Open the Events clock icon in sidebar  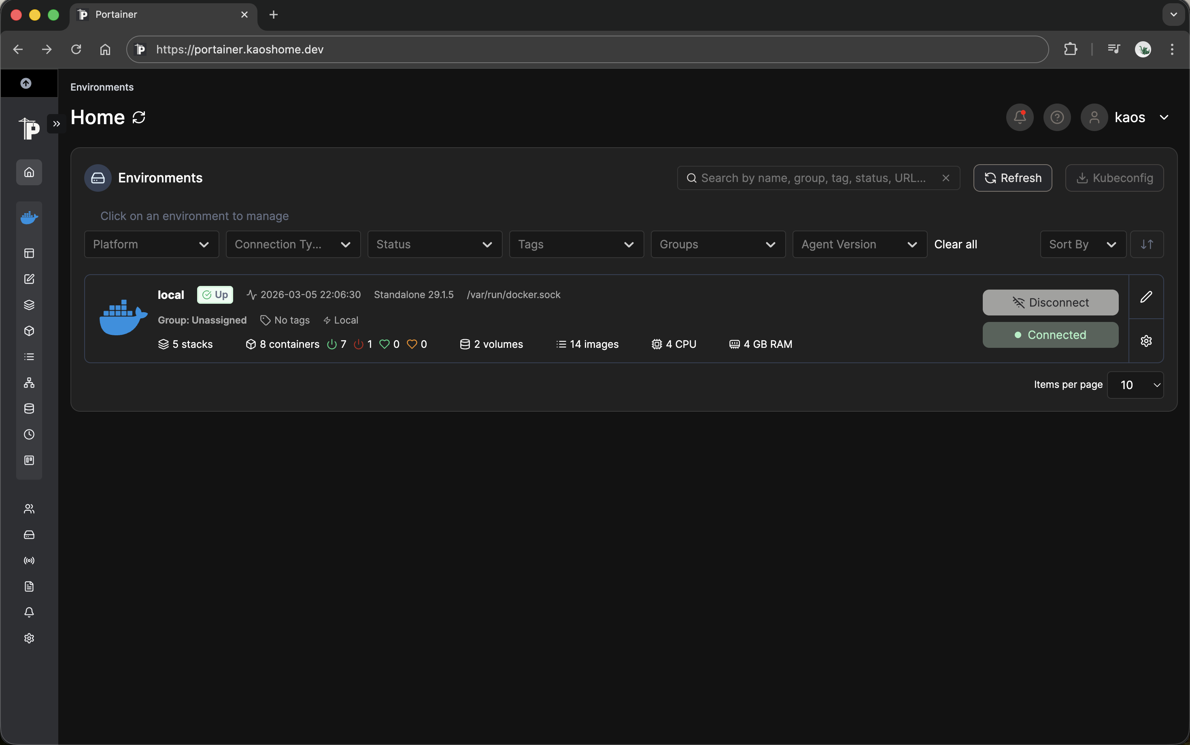(29, 434)
